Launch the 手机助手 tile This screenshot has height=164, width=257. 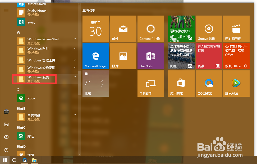[x=150, y=84]
